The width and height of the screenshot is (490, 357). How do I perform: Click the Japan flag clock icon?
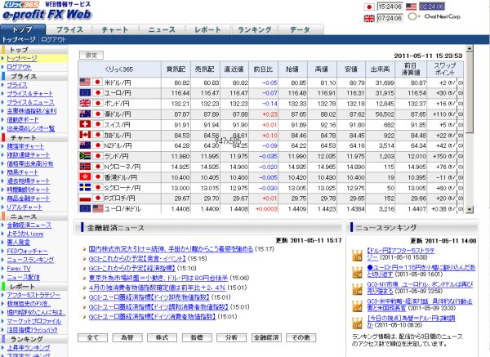coord(369,7)
